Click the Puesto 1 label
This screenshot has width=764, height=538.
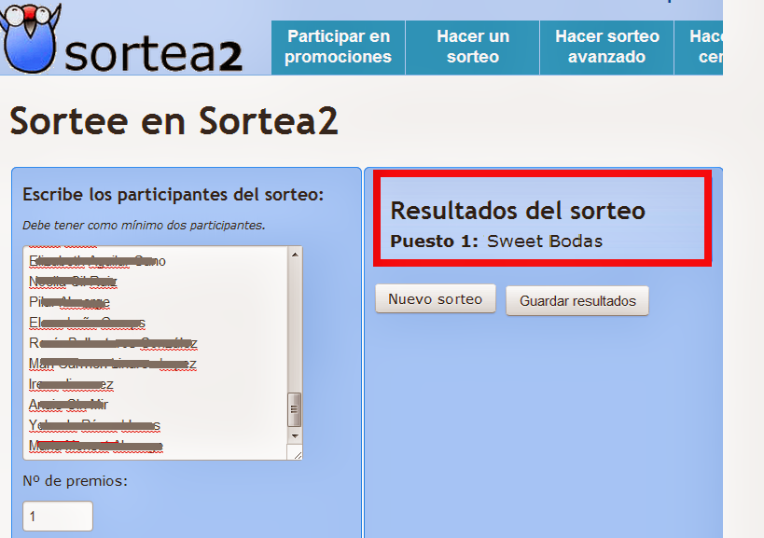pos(434,241)
